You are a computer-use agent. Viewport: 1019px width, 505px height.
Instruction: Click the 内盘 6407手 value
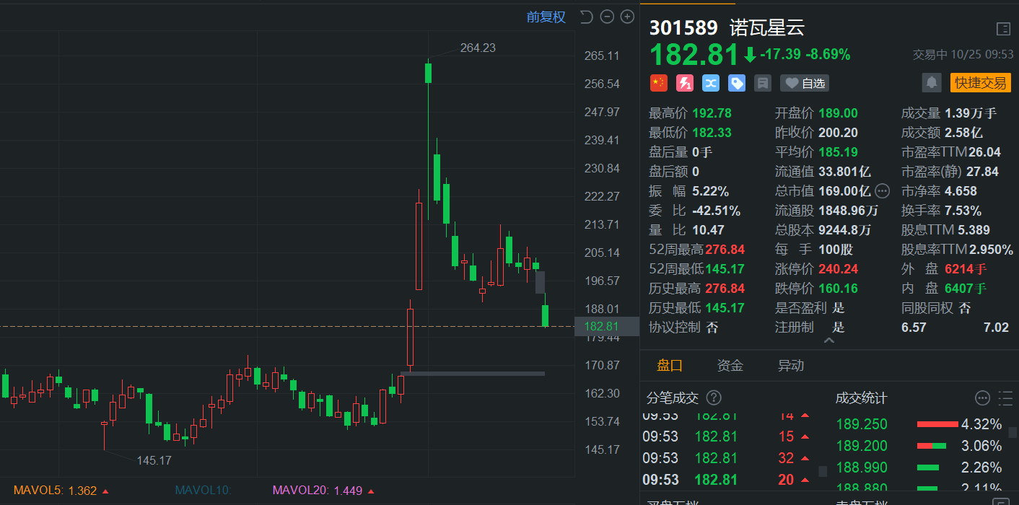point(966,289)
